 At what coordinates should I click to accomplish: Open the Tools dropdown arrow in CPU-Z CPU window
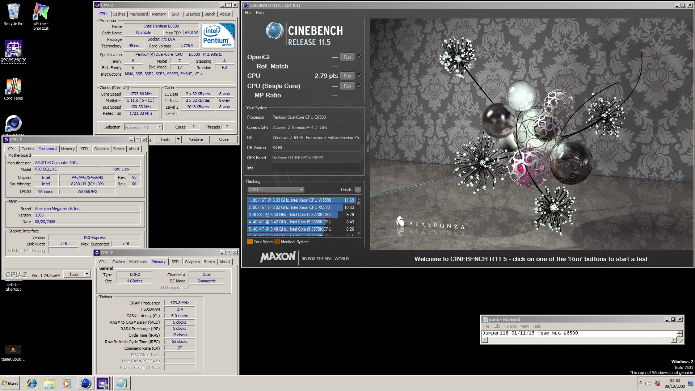click(x=178, y=139)
